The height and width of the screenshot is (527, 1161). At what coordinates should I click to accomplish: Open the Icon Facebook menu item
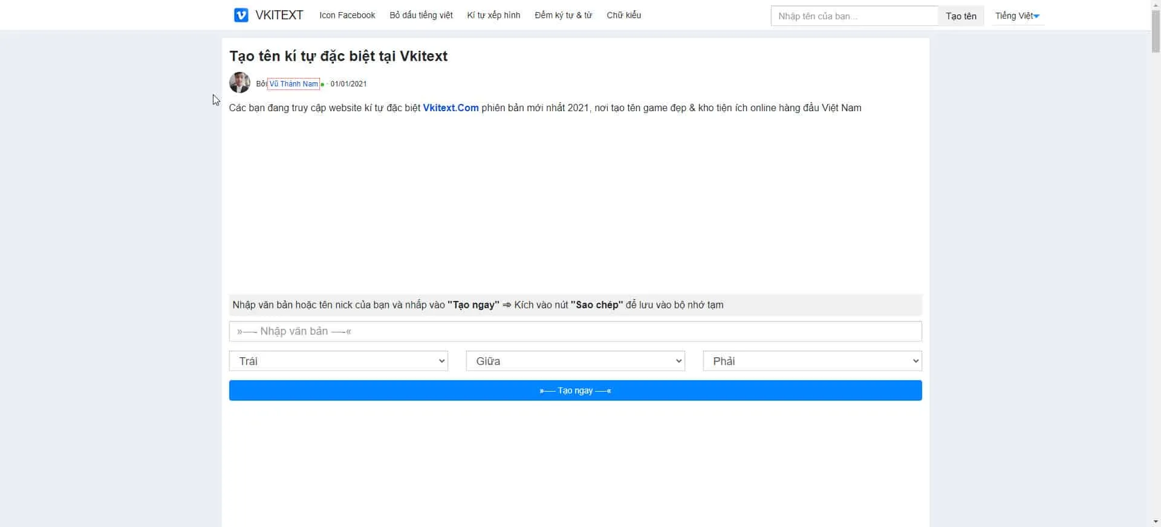[x=347, y=15]
